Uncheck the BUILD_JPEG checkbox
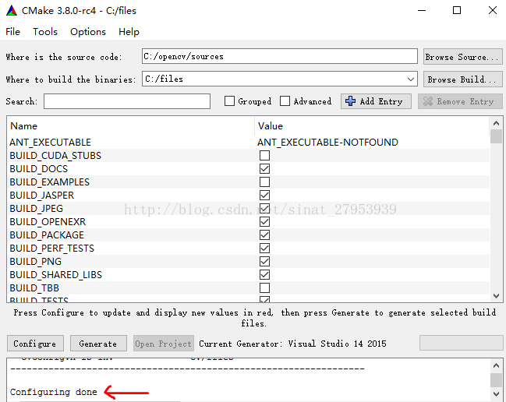506x402 pixels. pyautogui.click(x=264, y=208)
